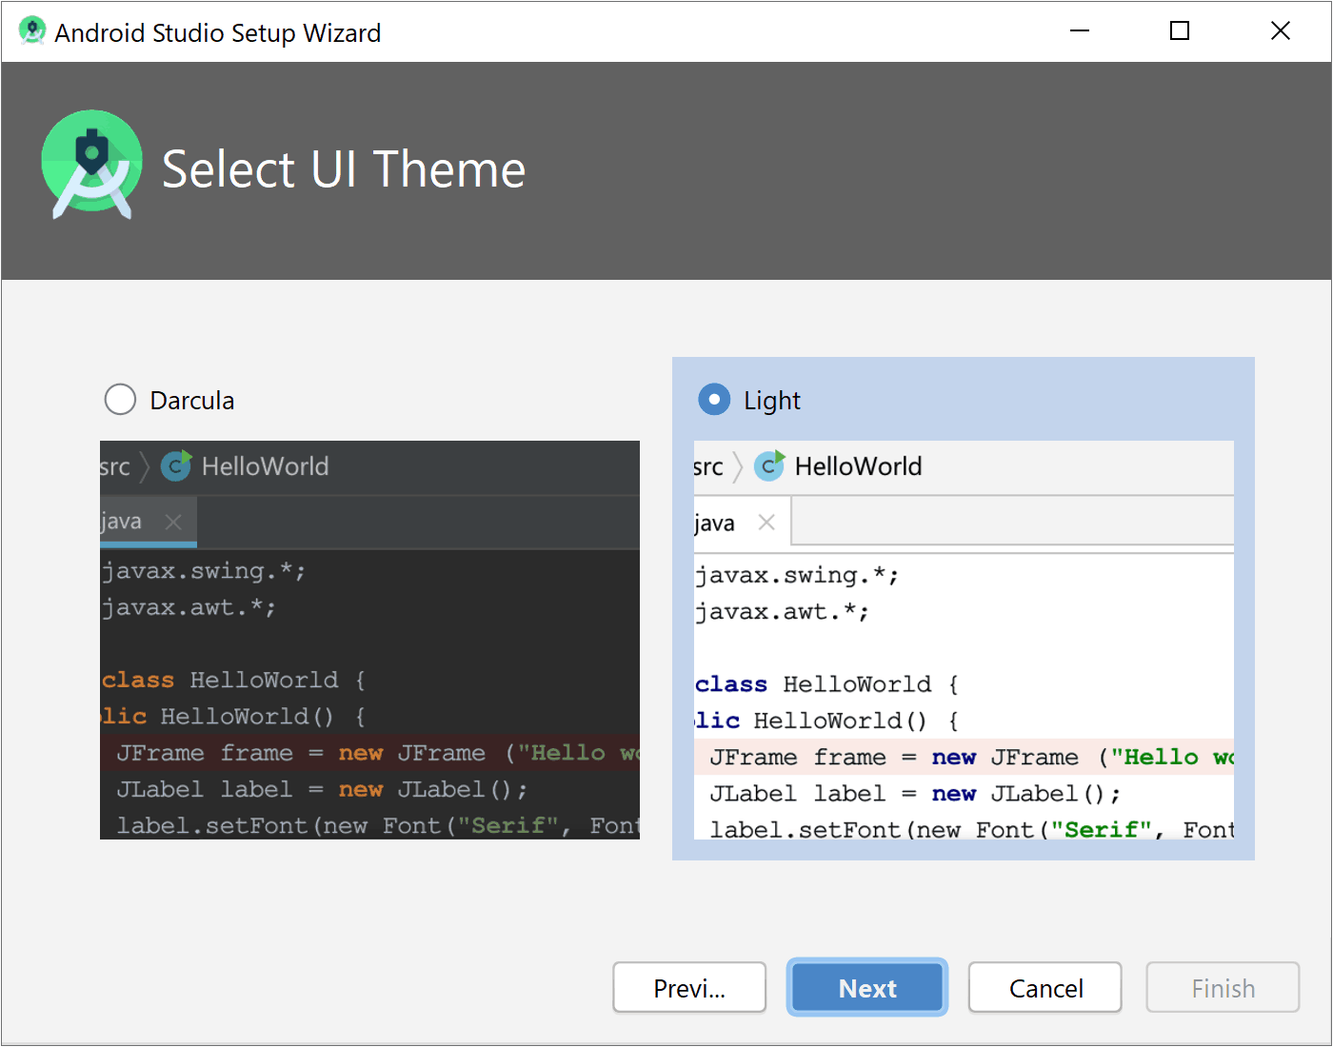
Task: Select the Darcula theme radio button
Action: (120, 400)
